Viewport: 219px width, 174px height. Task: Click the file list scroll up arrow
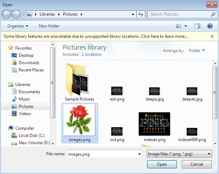[x=215, y=63]
